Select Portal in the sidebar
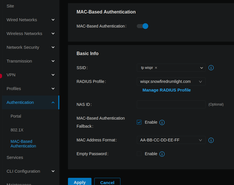 pos(16,116)
